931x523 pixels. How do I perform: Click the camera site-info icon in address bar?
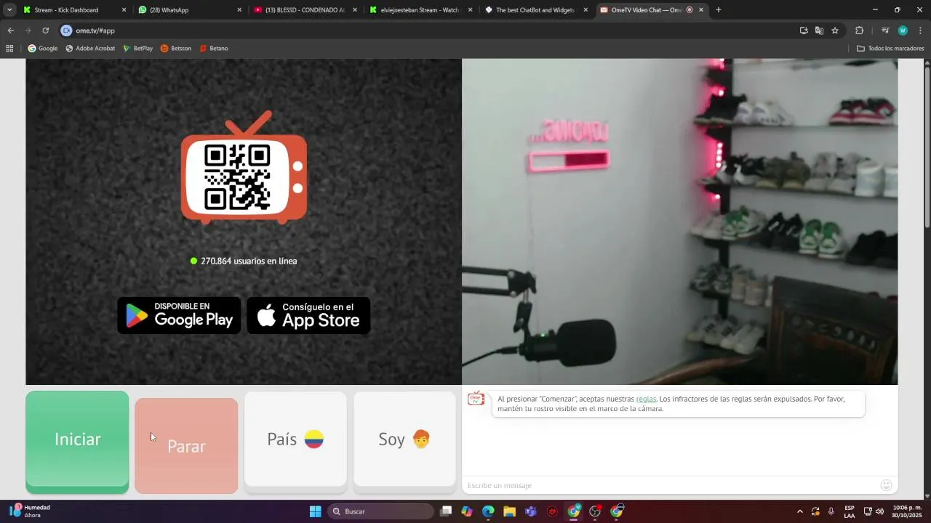pos(67,31)
